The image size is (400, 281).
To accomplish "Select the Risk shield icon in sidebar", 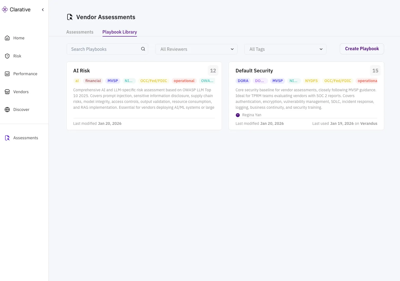I will point(7,56).
